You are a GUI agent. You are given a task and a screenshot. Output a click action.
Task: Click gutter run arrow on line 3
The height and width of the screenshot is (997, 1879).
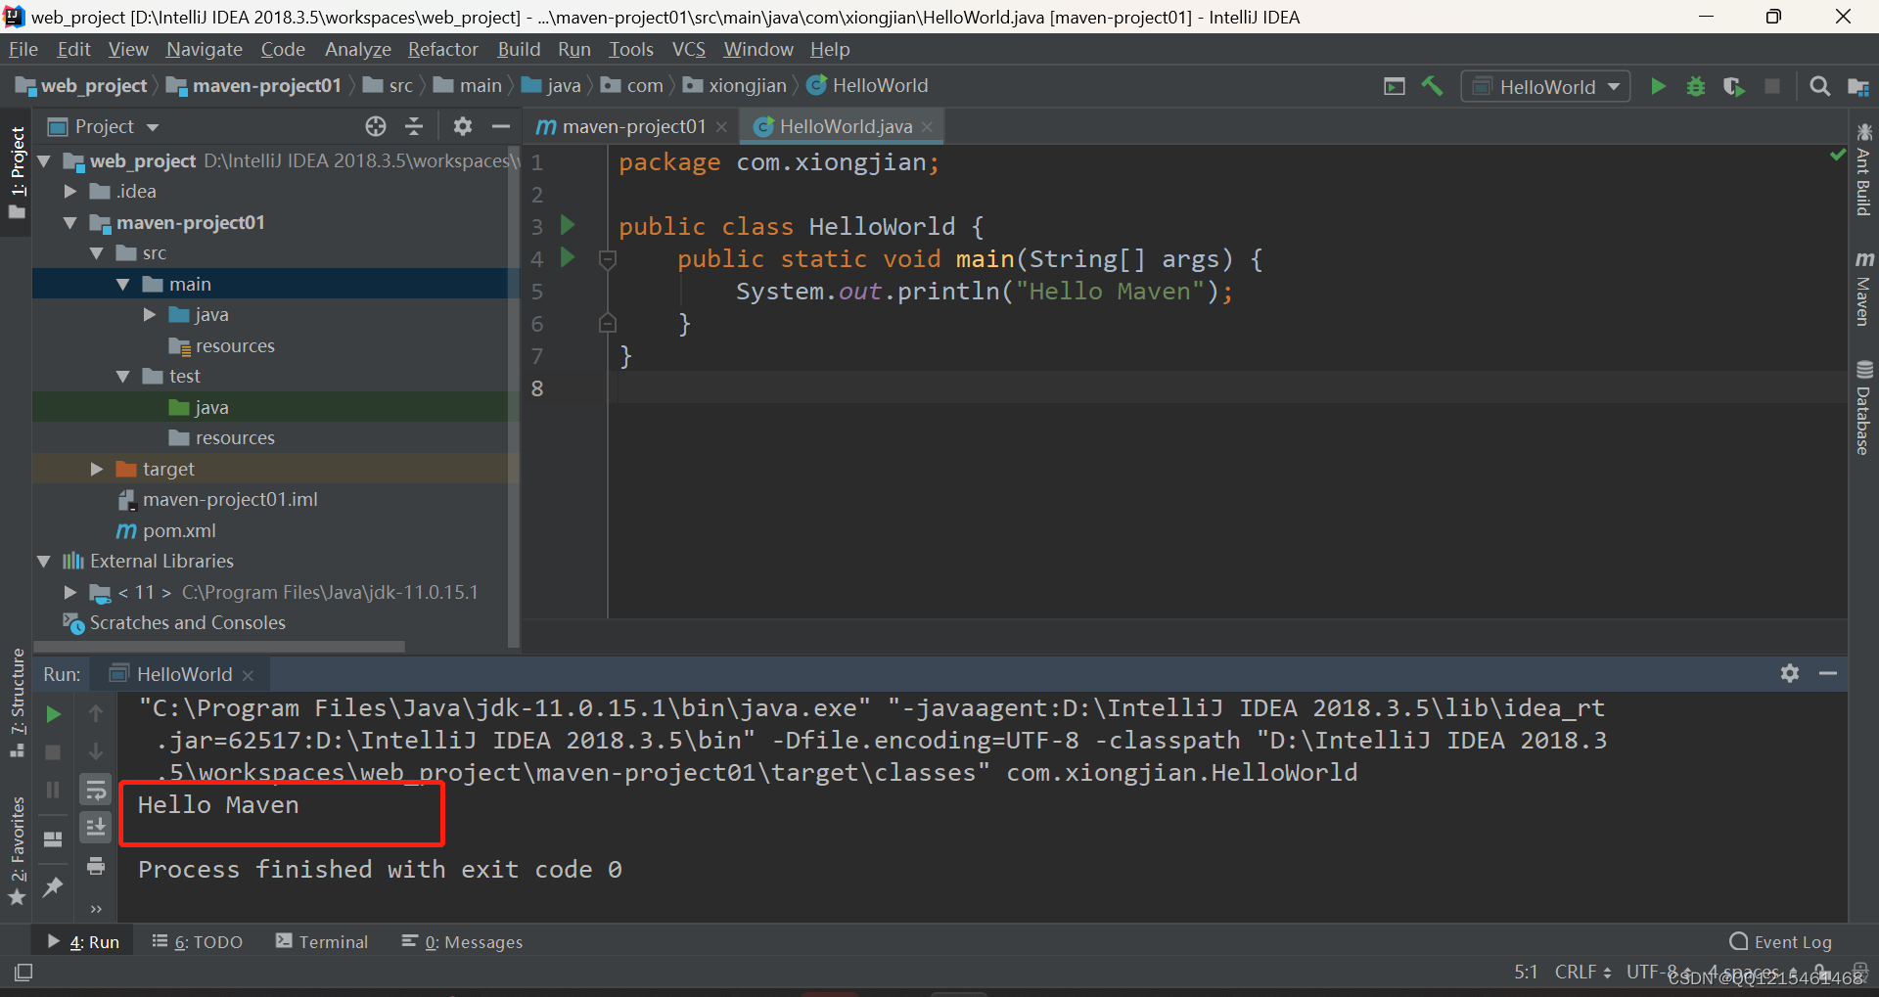point(568,225)
